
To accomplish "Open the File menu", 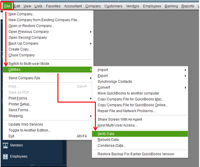I will pyautogui.click(x=7, y=6).
